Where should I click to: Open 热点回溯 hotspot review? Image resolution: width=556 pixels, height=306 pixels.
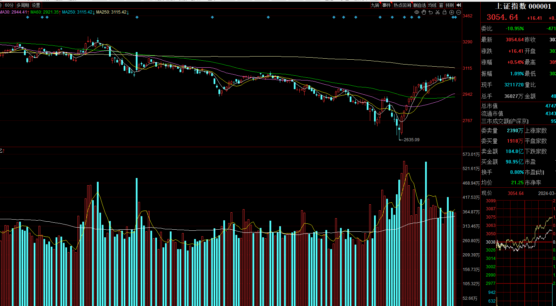(x=402, y=5)
